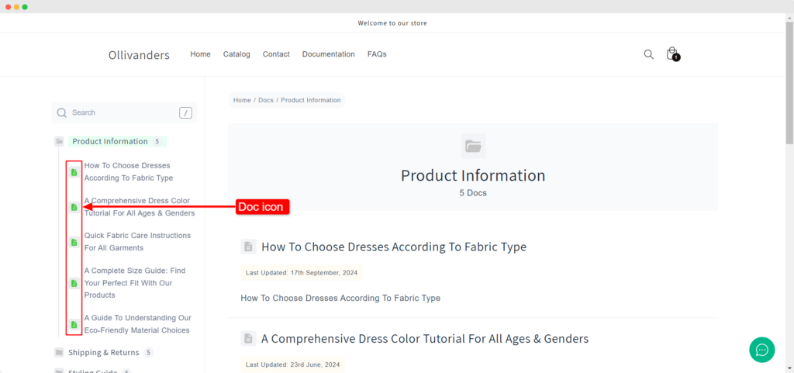Image resolution: width=794 pixels, height=373 pixels.
Task: Open the Documentation menu item
Action: pyautogui.click(x=328, y=54)
